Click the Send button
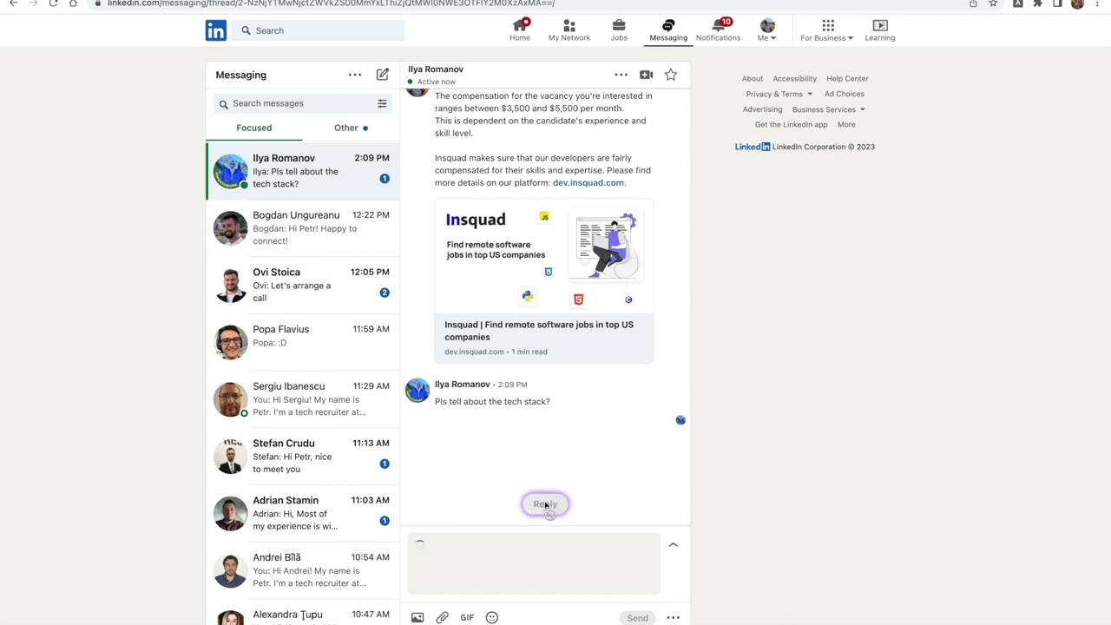This screenshot has width=1111, height=625. pyautogui.click(x=637, y=618)
